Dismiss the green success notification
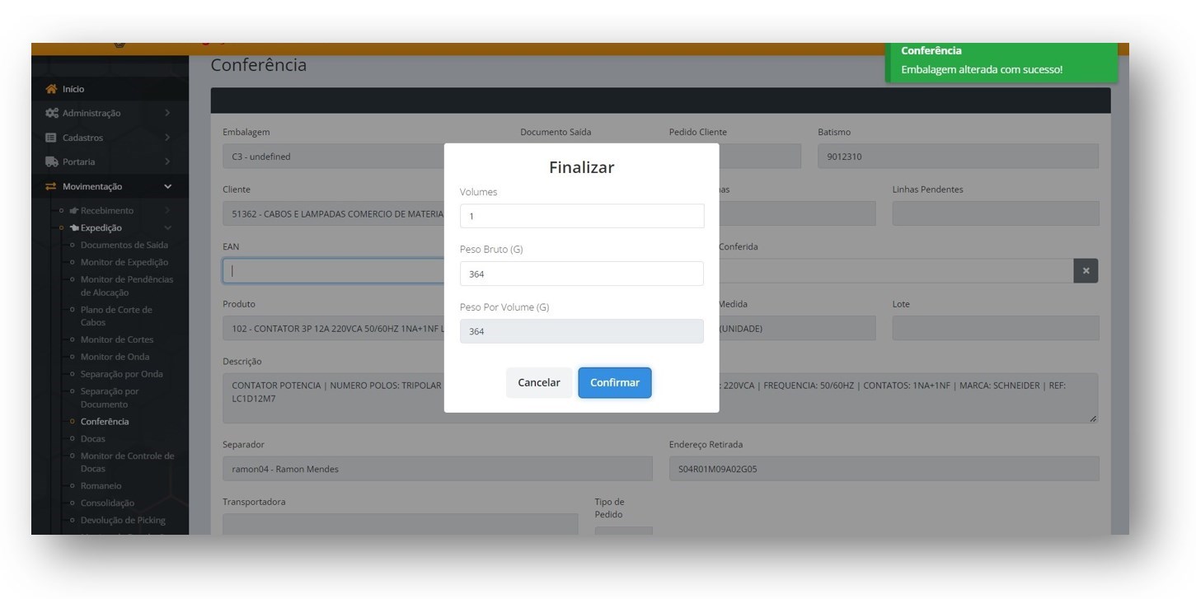1196x599 pixels. [x=1001, y=63]
